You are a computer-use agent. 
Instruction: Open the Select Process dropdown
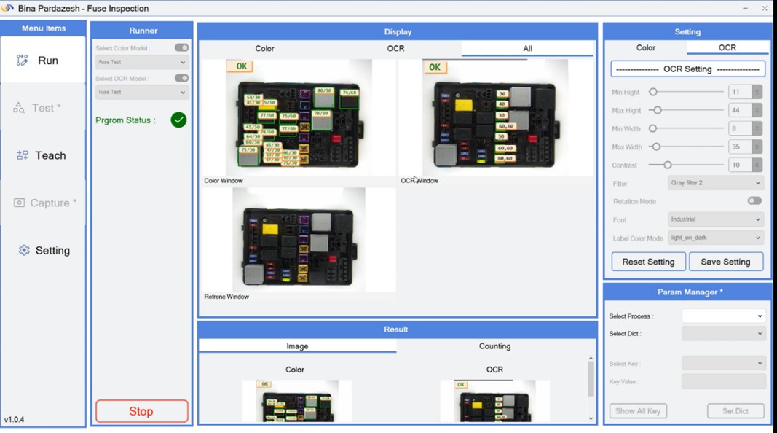(722, 316)
